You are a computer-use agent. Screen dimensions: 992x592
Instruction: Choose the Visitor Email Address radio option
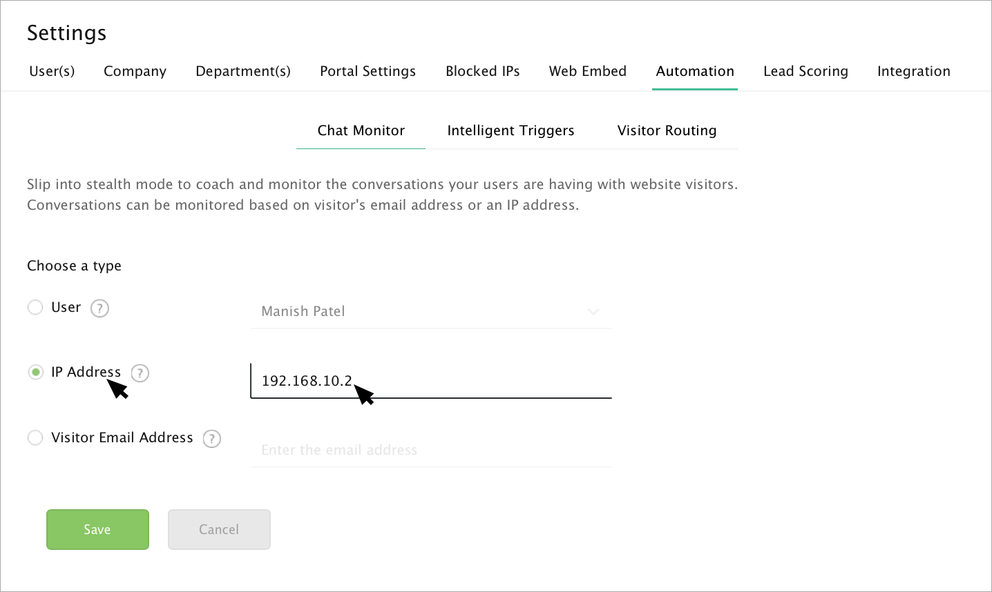(x=35, y=438)
